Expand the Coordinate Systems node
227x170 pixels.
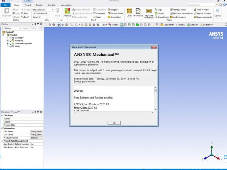(x=8, y=43)
